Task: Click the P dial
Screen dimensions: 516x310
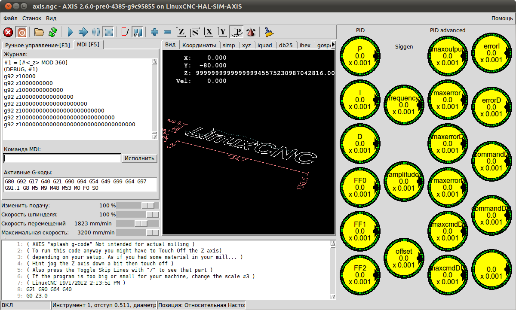Action: tap(360, 56)
